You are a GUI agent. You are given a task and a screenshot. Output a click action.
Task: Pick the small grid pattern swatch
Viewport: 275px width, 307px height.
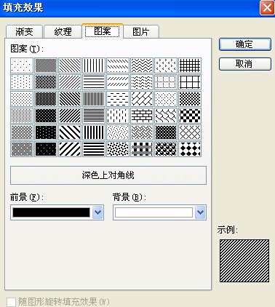[190, 65]
